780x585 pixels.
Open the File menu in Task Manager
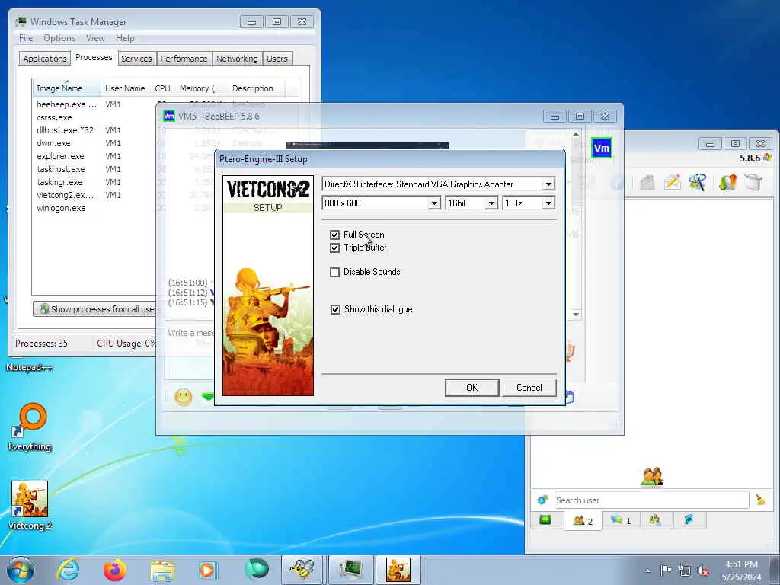tap(26, 38)
